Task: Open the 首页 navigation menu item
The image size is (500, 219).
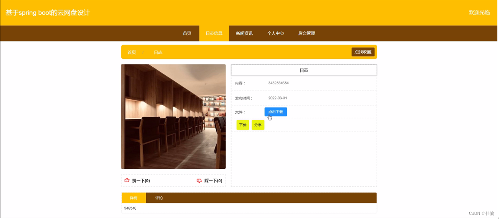Action: [187, 33]
